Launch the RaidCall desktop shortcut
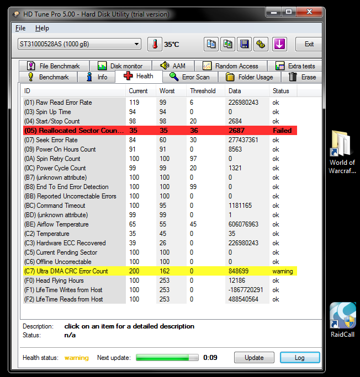 342,320
